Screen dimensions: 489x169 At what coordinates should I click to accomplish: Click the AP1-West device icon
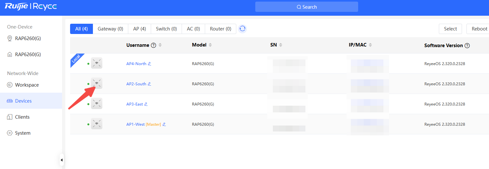[x=96, y=124]
